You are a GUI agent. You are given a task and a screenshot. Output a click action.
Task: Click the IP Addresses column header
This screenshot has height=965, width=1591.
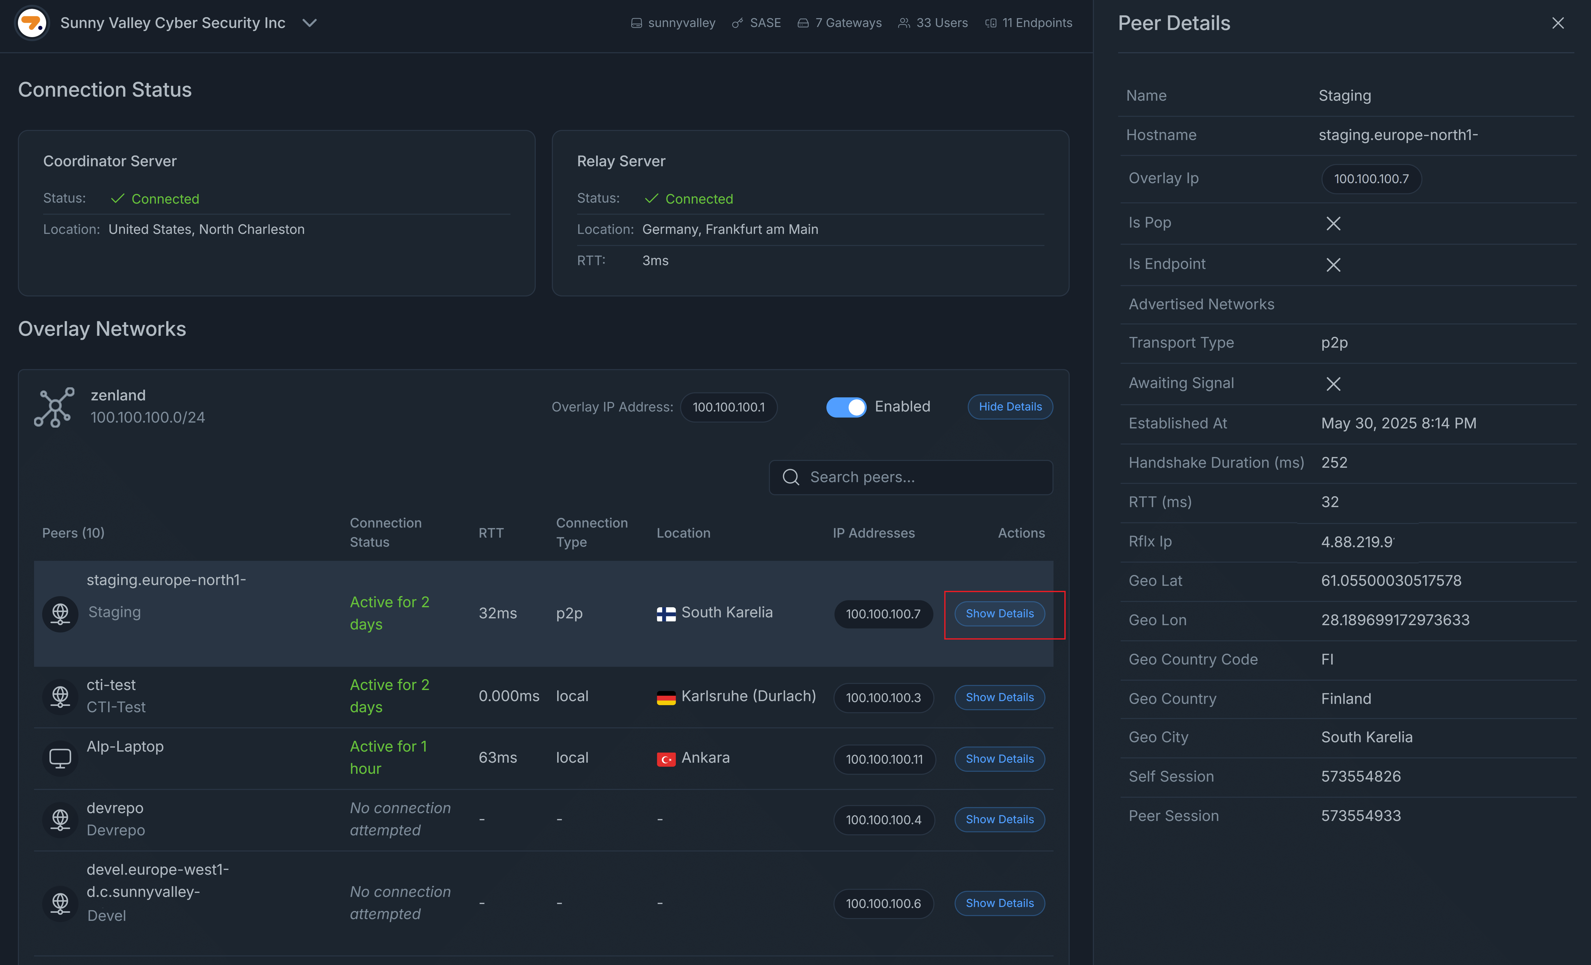(x=873, y=533)
